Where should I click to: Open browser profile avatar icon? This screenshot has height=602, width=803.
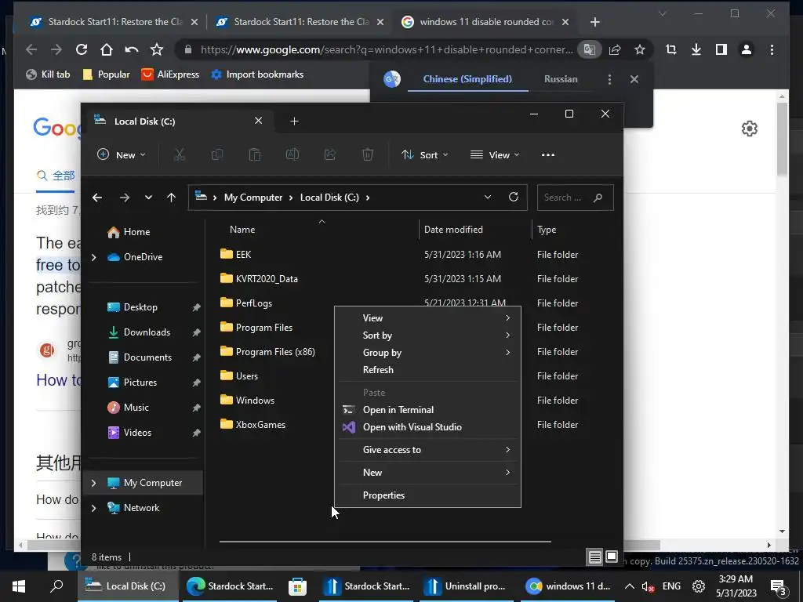(x=747, y=49)
